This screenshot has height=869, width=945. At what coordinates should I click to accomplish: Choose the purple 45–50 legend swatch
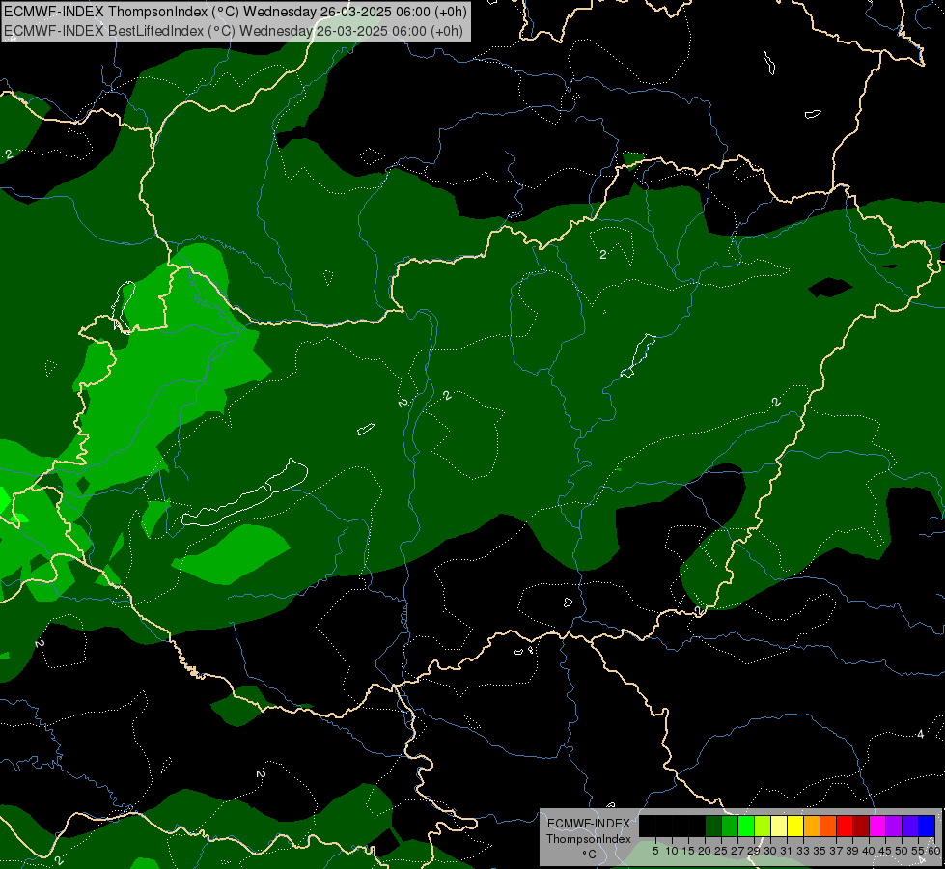coord(894,826)
